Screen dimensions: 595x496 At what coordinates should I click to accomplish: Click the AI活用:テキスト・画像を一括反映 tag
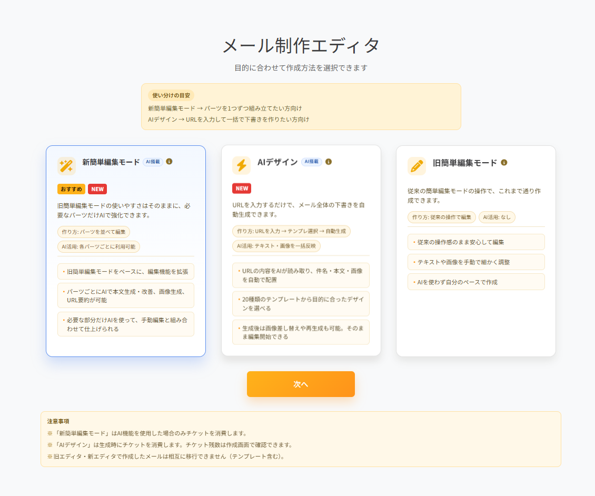(x=276, y=245)
